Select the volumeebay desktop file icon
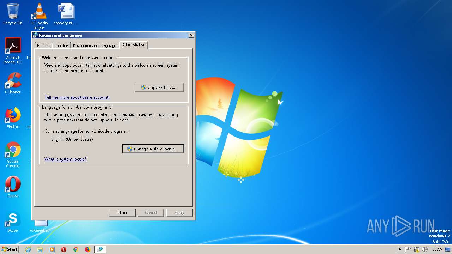 (x=40, y=226)
